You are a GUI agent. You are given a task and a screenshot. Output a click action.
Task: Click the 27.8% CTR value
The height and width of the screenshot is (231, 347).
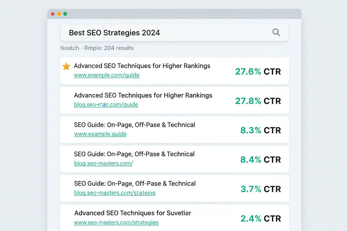pyautogui.click(x=248, y=101)
